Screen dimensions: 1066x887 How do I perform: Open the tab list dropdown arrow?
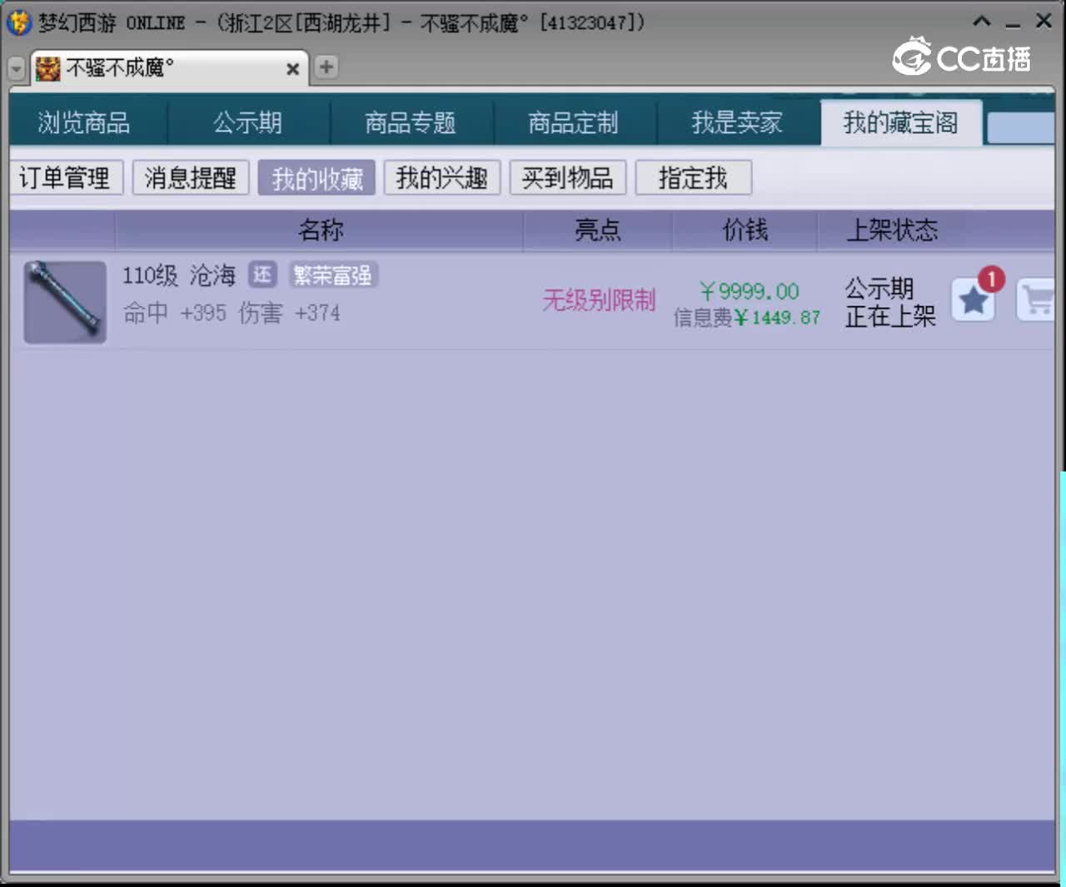click(17, 69)
